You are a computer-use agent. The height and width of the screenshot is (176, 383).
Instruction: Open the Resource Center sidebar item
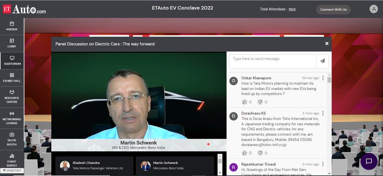click(12, 97)
